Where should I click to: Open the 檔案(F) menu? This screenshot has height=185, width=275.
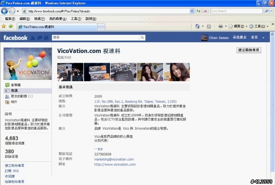point(10,19)
